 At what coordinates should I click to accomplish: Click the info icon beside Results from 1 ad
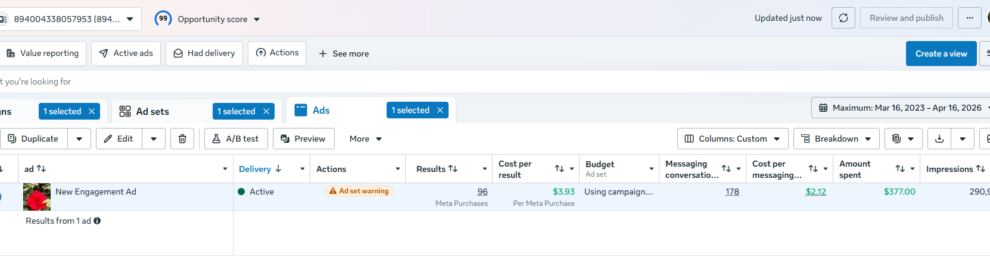[97, 221]
